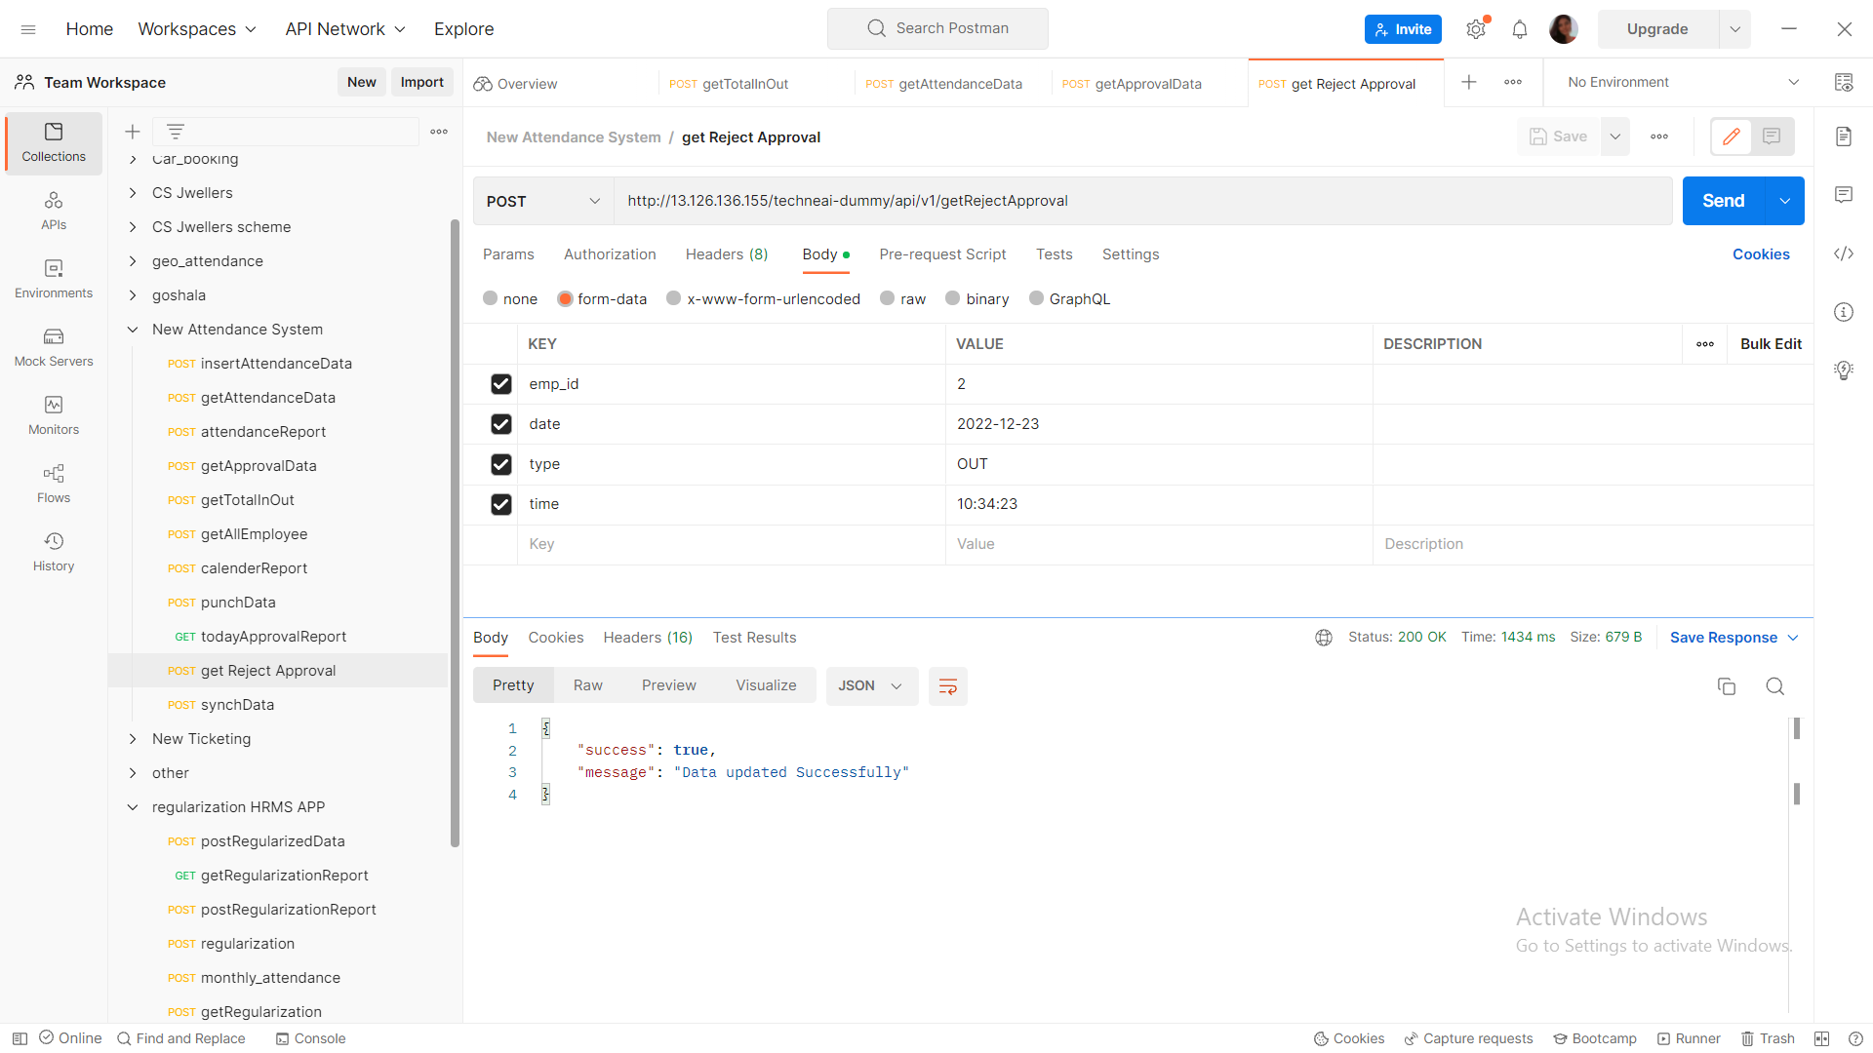The width and height of the screenshot is (1873, 1053).
Task: Create new collection with plus icon
Action: click(133, 132)
